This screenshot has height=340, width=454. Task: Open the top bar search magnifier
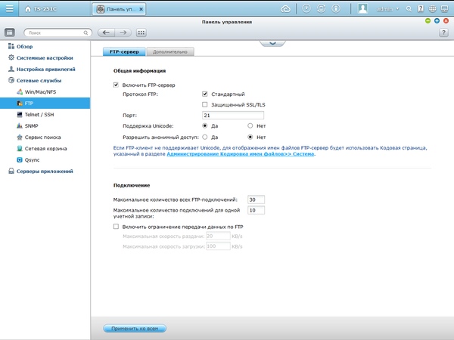(x=409, y=9)
